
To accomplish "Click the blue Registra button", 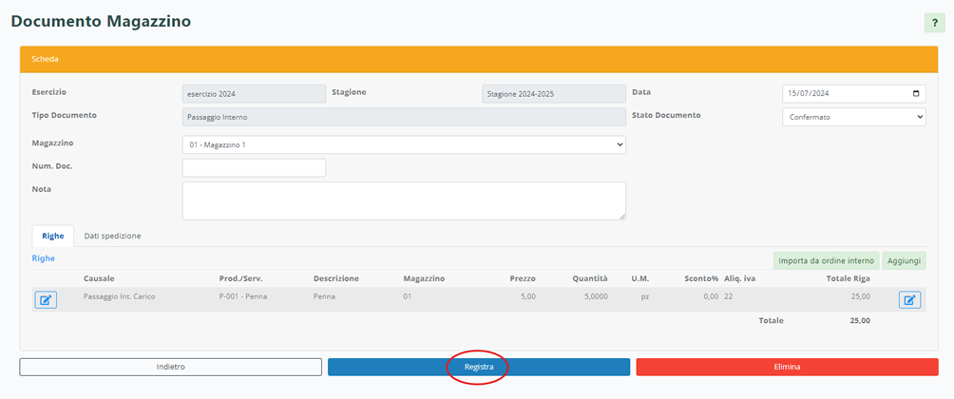I will click(x=479, y=367).
